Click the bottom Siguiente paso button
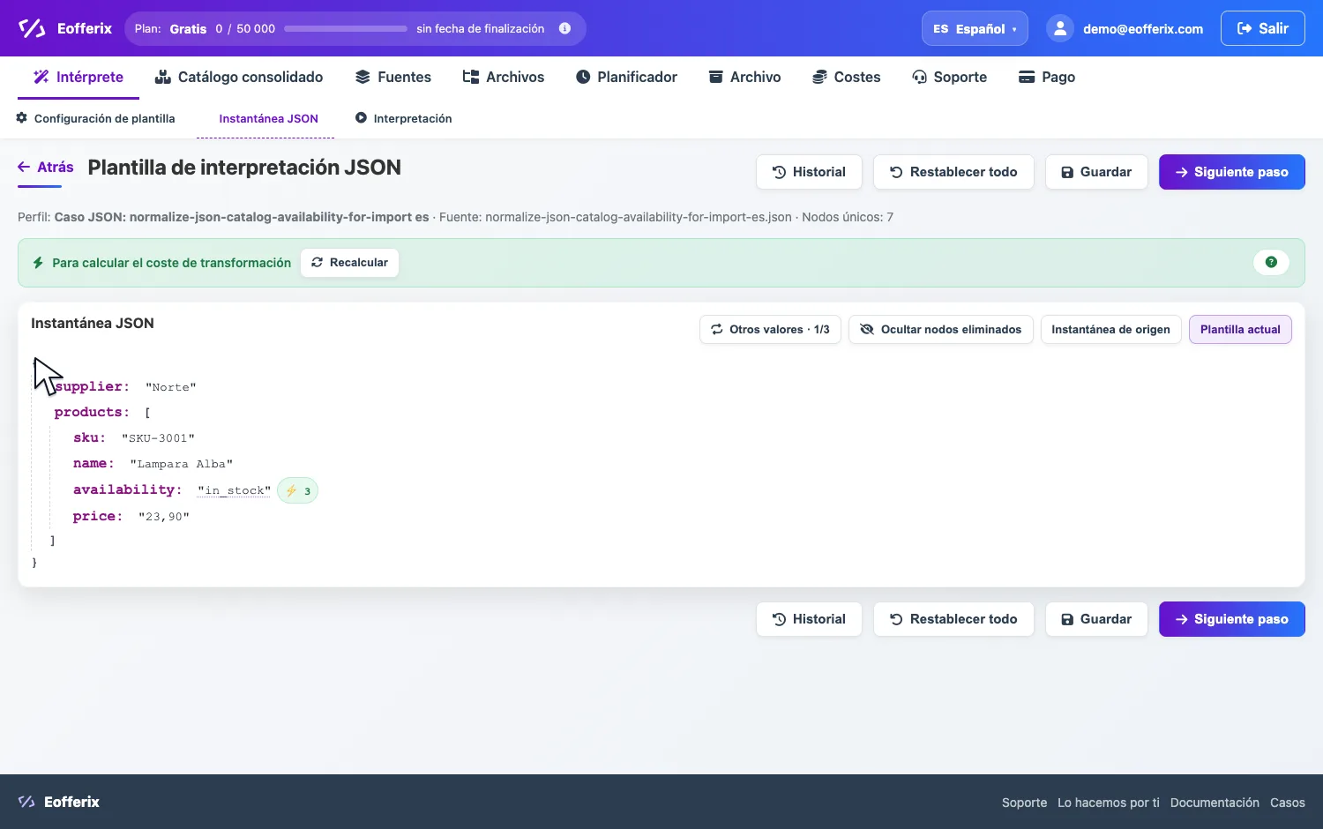1323x829 pixels. coord(1232,619)
